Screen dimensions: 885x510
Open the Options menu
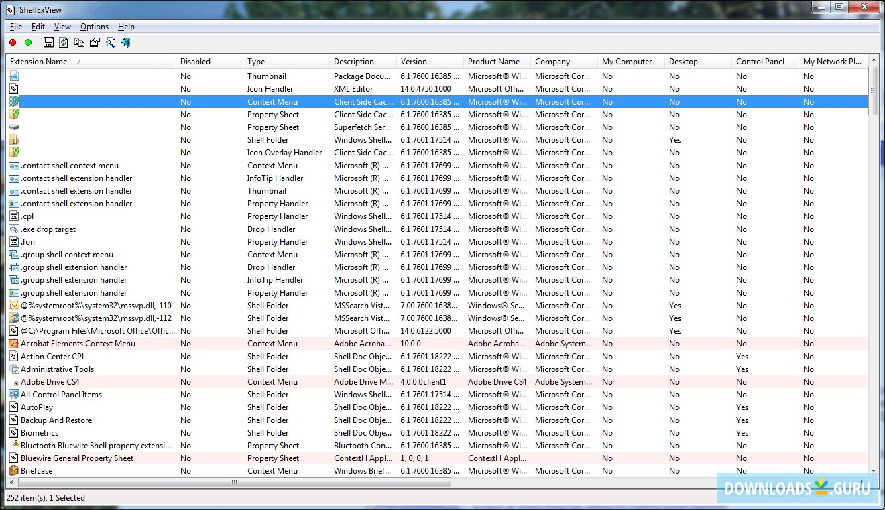pos(95,27)
